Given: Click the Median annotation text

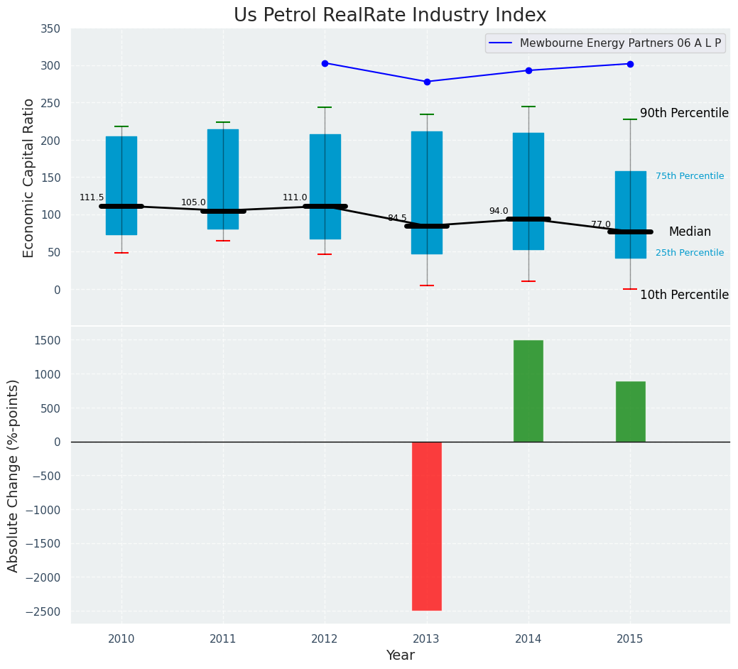Looking at the screenshot, I should (x=689, y=232).
